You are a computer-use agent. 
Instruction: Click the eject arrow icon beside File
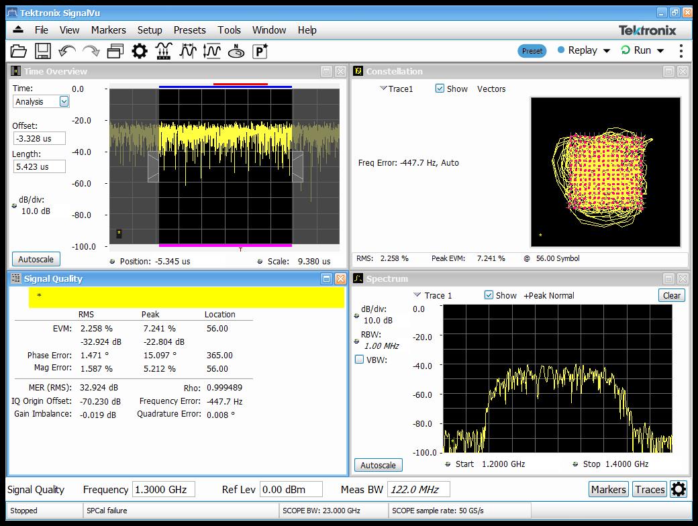18,30
